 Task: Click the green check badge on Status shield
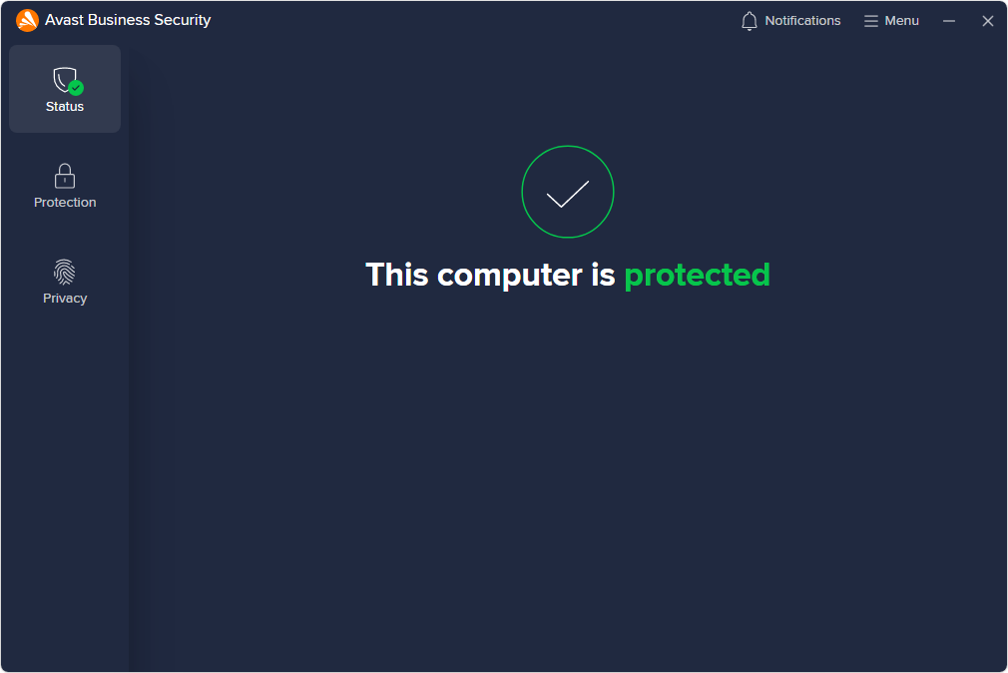(76, 88)
